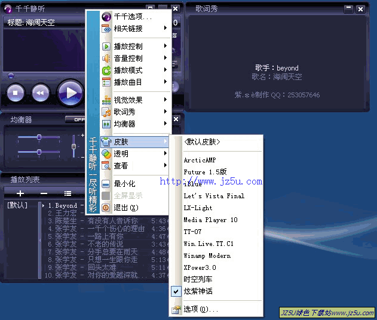Open 千千选项 settings icon in menu
The height and width of the screenshot is (320, 377).
coord(106,17)
